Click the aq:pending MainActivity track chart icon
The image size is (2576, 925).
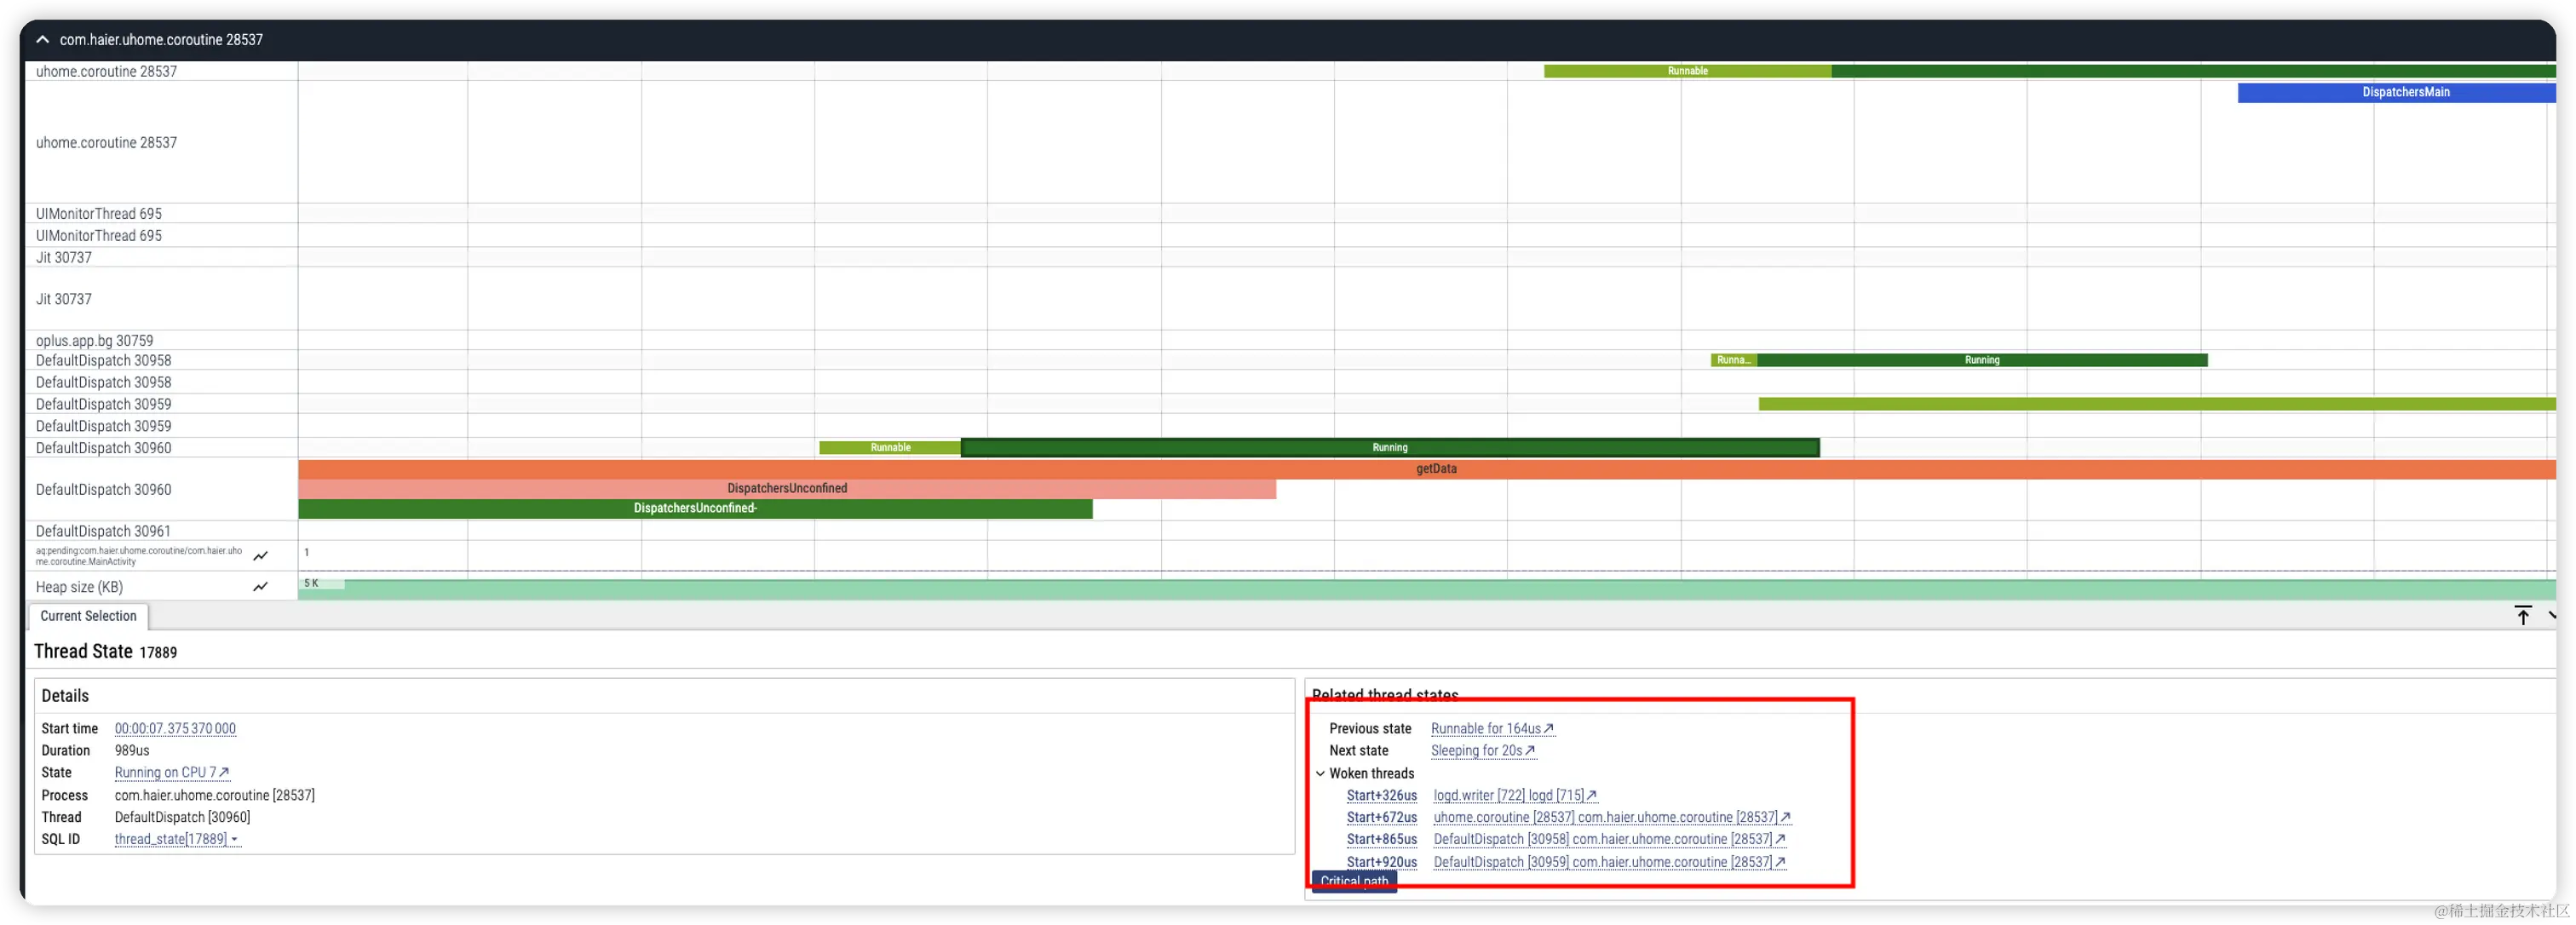tap(261, 556)
